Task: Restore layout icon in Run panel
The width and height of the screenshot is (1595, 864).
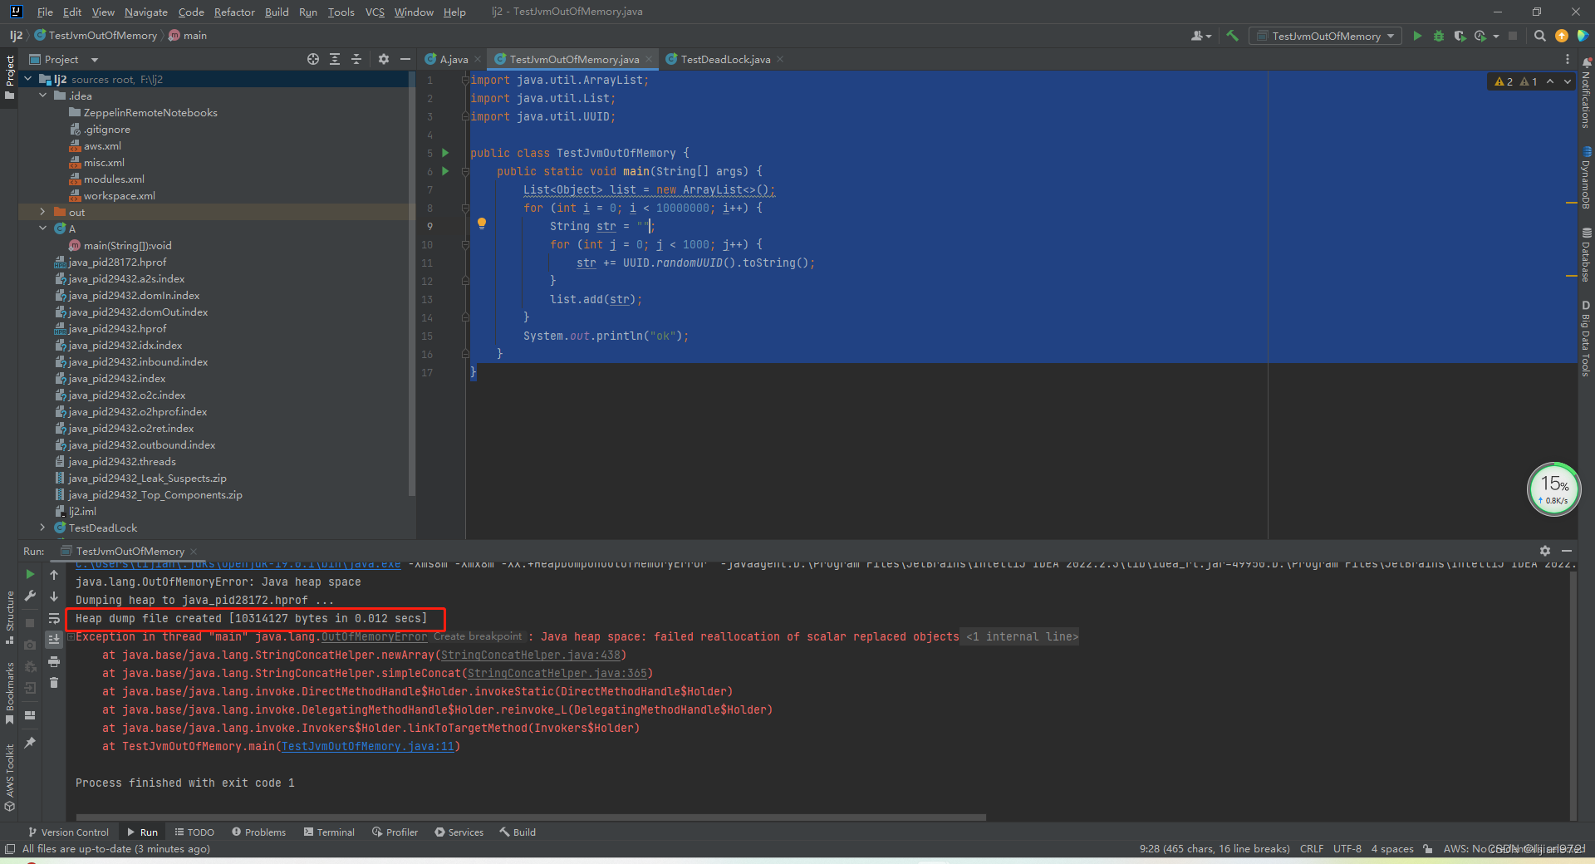Action: 30,715
